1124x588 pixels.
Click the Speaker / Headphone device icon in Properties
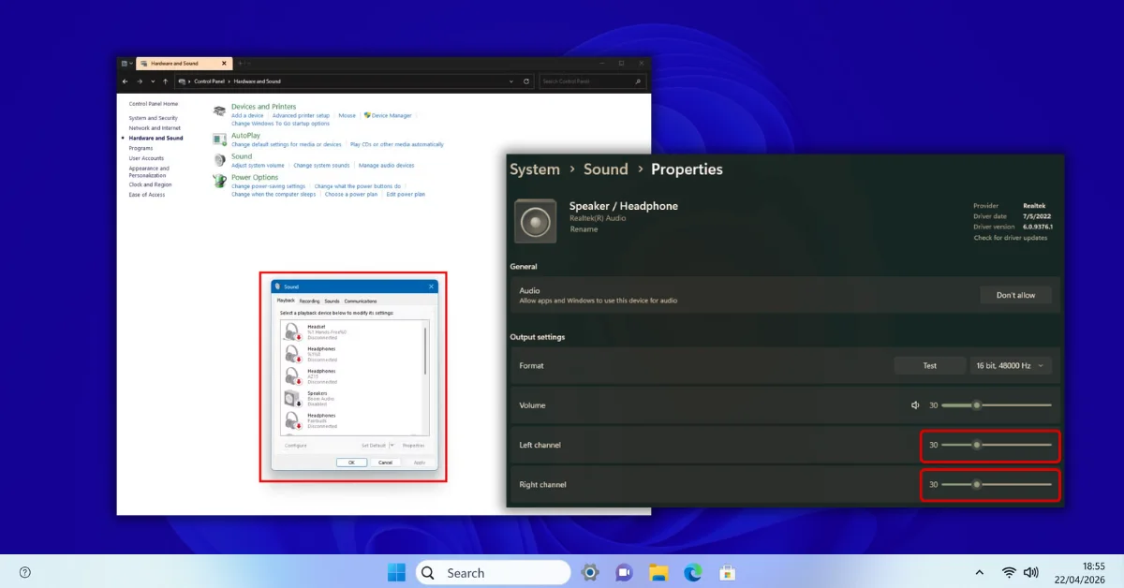[535, 221]
